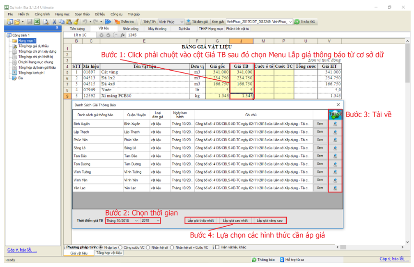Click the download icon in Tam Dương row

pyautogui.click(x=335, y=164)
